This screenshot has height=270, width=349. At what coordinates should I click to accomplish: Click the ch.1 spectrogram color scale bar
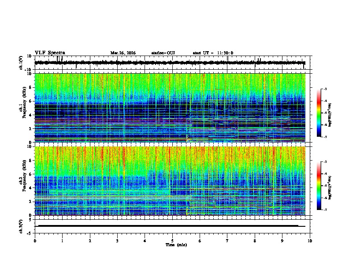[x=319, y=113]
